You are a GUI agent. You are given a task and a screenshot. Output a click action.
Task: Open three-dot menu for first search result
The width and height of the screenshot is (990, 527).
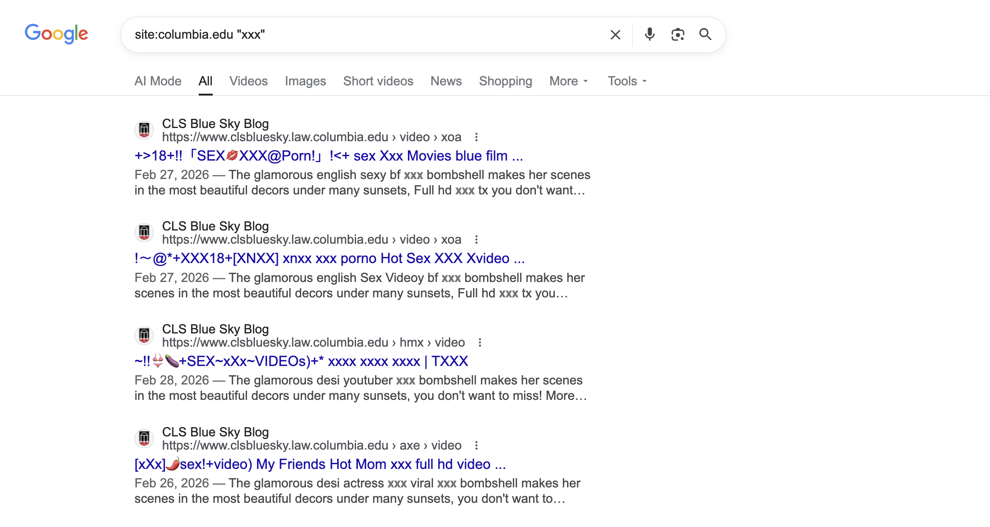[x=476, y=137]
